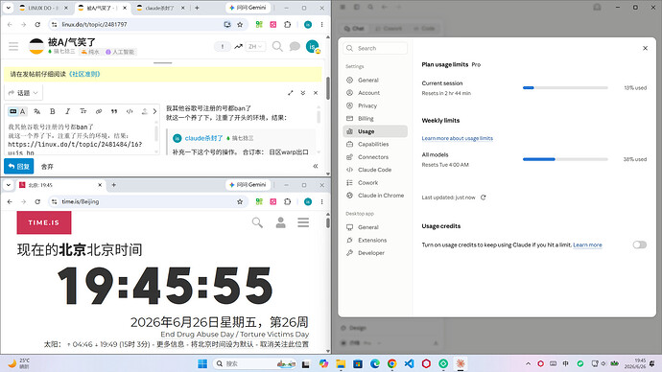Open the time.is hamburger menu

[x=303, y=222]
